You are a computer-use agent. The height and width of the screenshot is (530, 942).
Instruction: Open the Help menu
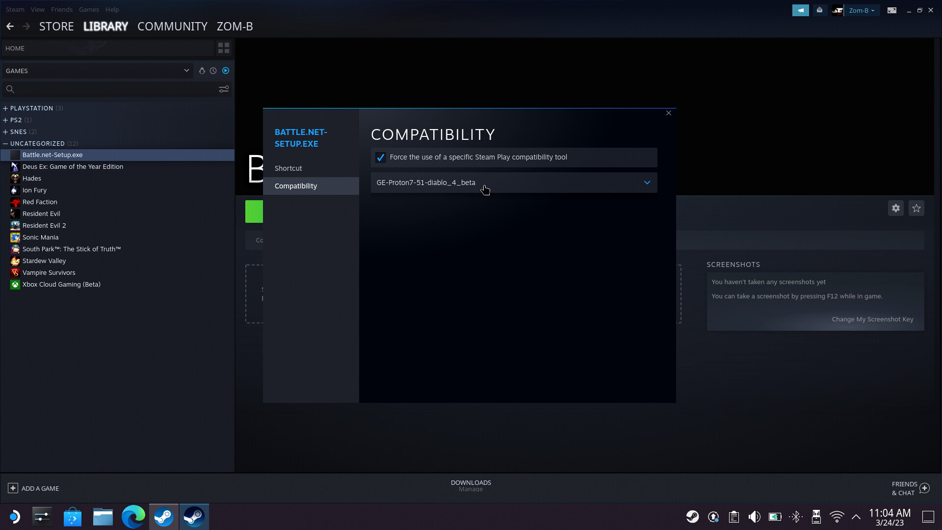point(112,9)
